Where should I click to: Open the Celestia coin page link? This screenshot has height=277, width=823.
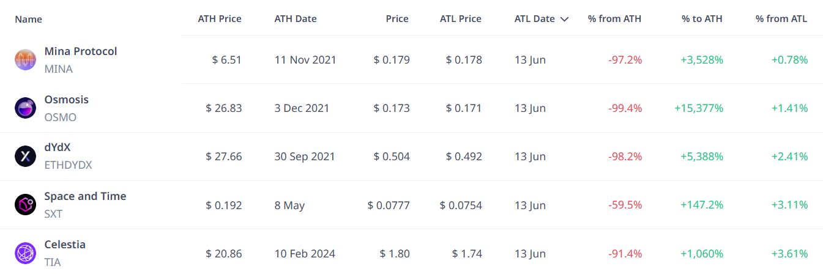[65, 245]
